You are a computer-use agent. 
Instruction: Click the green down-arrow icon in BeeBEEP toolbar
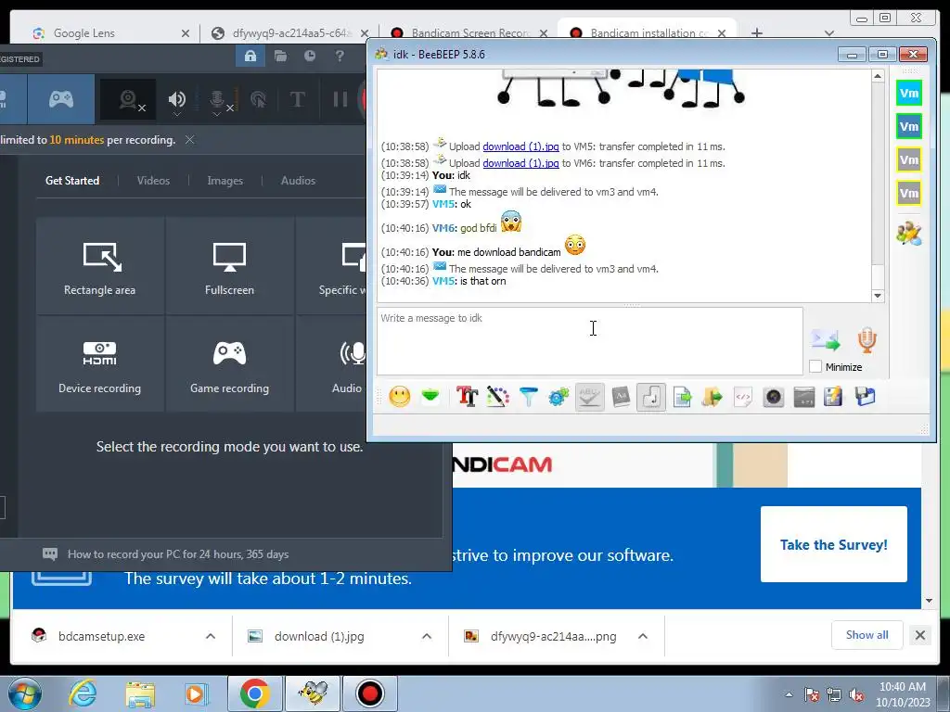click(430, 397)
